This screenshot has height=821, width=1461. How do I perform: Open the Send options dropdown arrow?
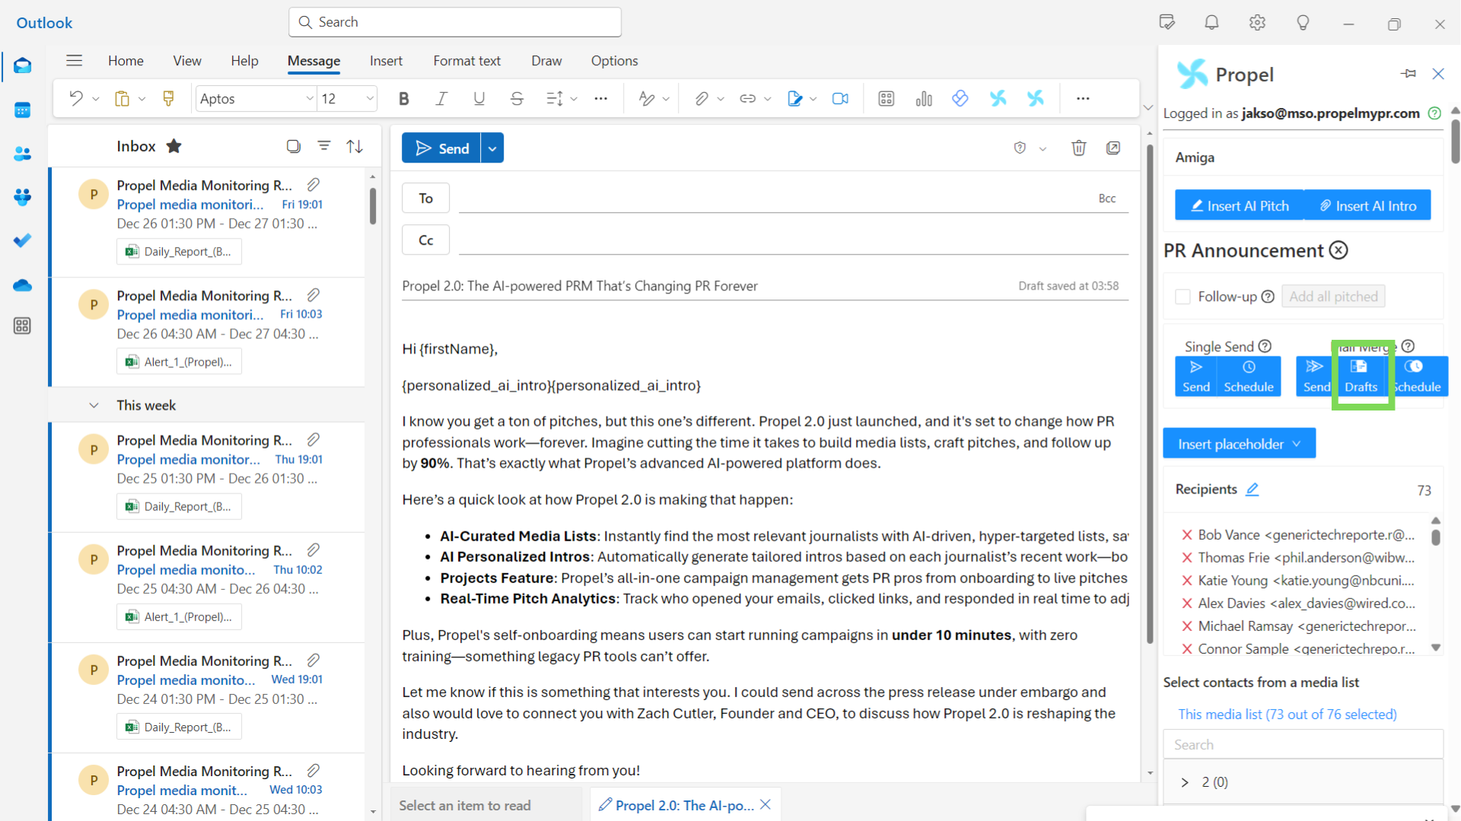point(492,148)
